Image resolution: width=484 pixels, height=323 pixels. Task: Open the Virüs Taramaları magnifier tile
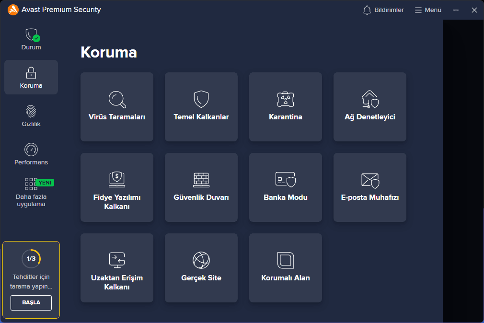(117, 106)
